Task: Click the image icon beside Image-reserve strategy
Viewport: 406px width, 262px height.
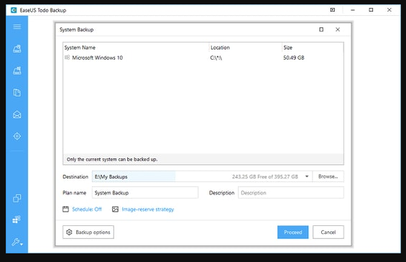Action: [115, 209]
